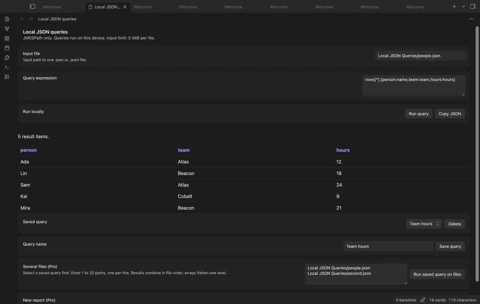Click the 110 characters status entry

pos(462,300)
